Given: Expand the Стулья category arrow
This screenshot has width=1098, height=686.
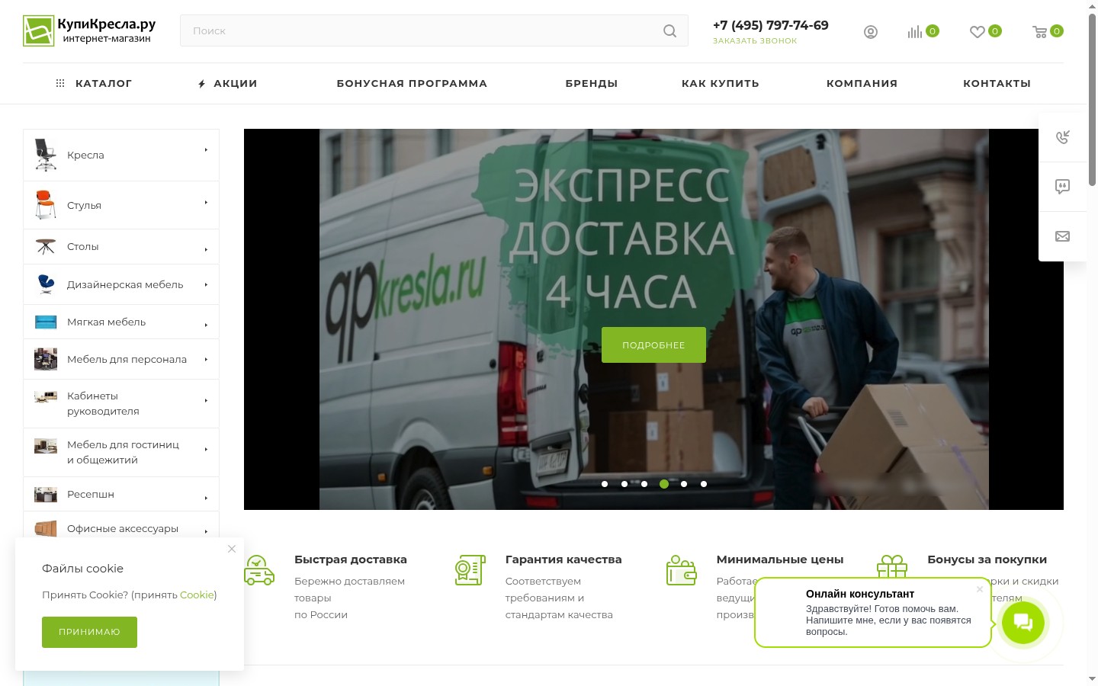Looking at the screenshot, I should pos(206,203).
